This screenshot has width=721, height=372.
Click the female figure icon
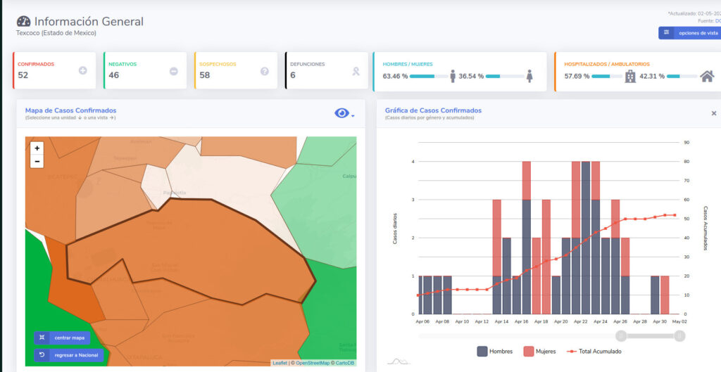(x=529, y=76)
